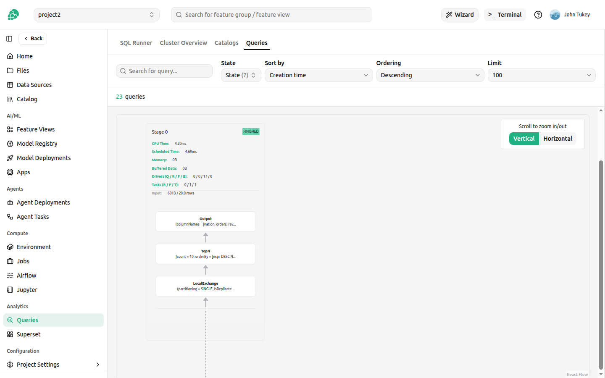Switch to the Catalogs tab
This screenshot has height=378, width=605.
pyautogui.click(x=226, y=43)
